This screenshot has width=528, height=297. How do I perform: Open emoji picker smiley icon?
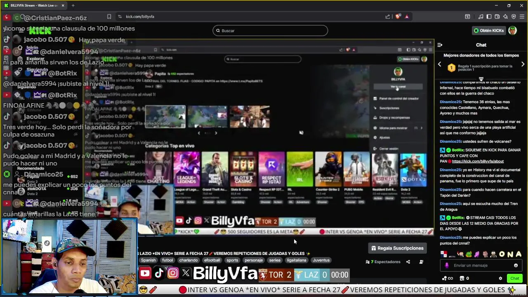click(x=516, y=265)
